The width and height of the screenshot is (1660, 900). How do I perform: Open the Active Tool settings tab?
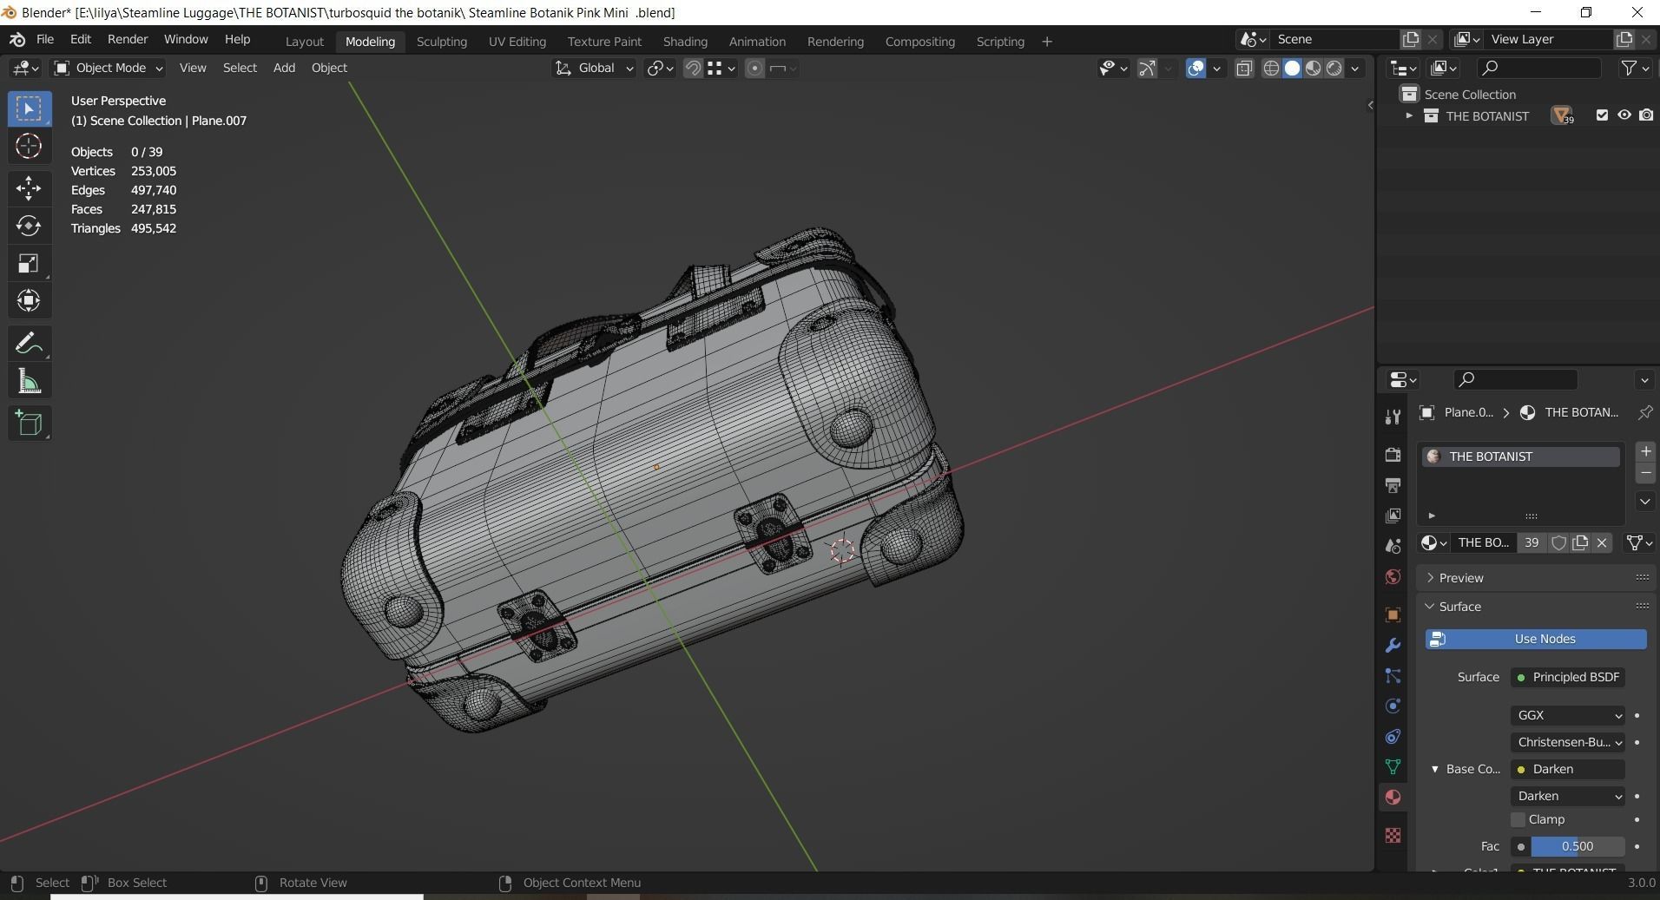[1393, 417]
